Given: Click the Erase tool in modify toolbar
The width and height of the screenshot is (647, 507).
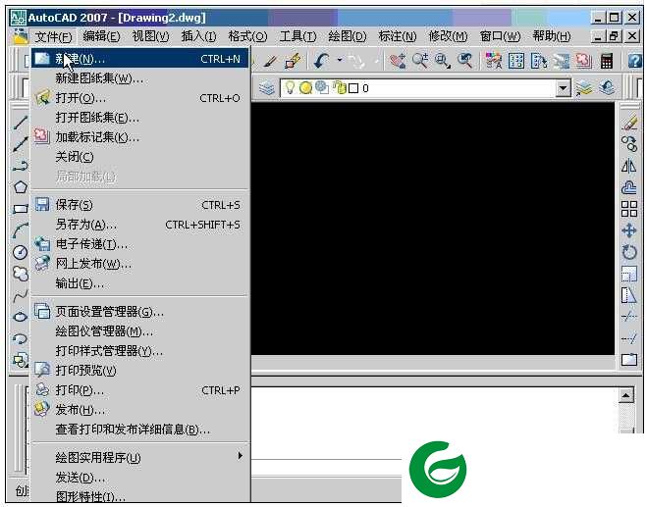Looking at the screenshot, I should [629, 123].
